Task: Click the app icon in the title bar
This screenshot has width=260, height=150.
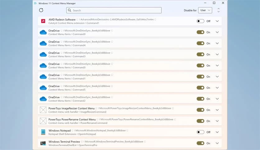Action: (35, 3)
